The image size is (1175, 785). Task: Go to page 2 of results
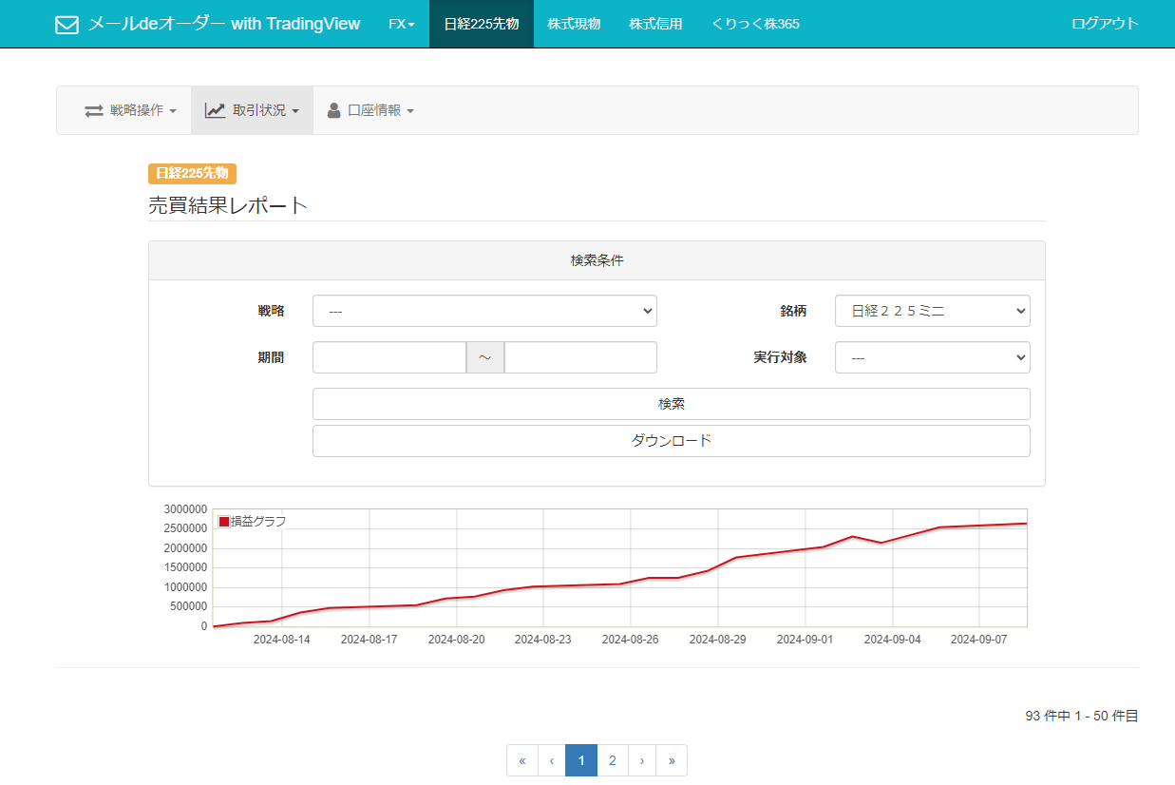613,760
